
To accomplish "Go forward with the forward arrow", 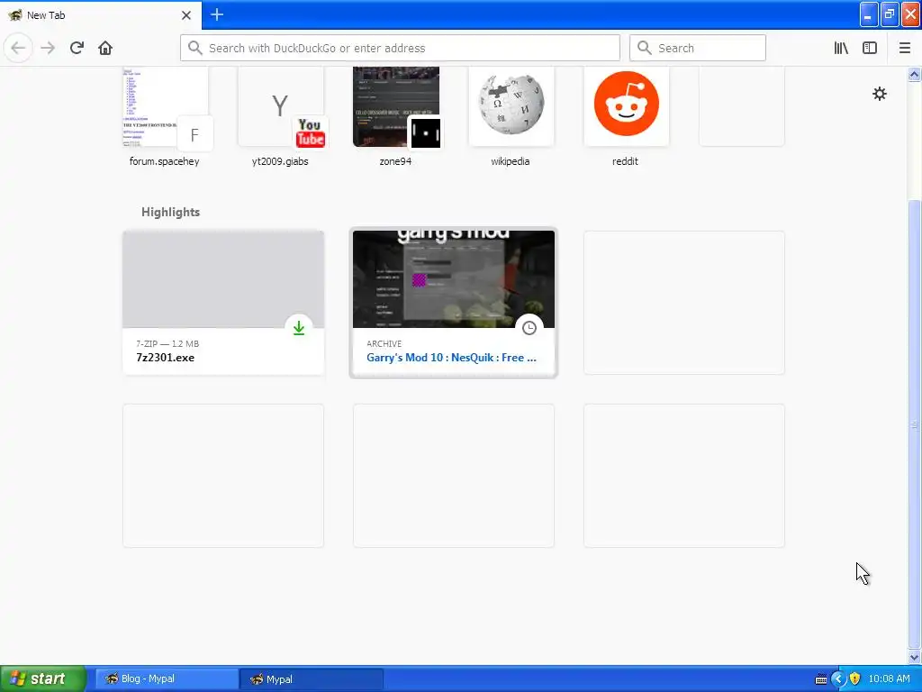I will (x=48, y=49).
